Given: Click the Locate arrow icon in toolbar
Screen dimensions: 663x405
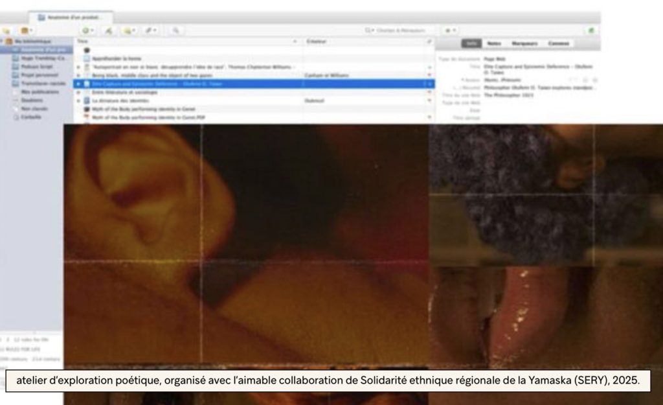Looking at the screenshot, I should tap(449, 30).
